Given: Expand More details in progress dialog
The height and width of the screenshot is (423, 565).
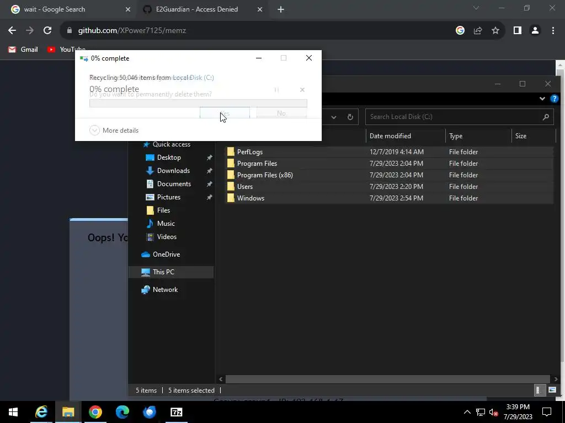Looking at the screenshot, I should (114, 130).
